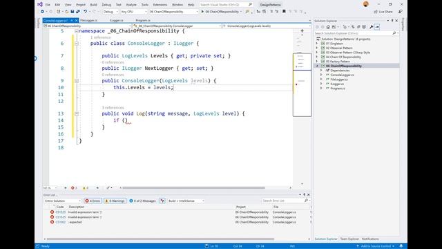Click the Solution Explorer search magnifier
Viewport: 442px width, 249px height.
pyautogui.click(x=394, y=33)
